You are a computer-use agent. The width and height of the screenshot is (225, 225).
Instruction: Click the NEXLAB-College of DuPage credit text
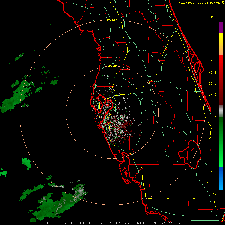199,3
